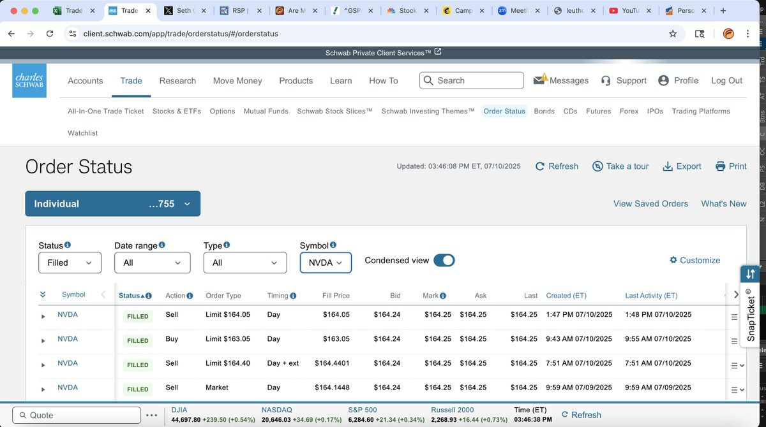This screenshot has height=427, width=766.
Task: Open the All-In-One Trade Ticket page
Action: tap(106, 111)
